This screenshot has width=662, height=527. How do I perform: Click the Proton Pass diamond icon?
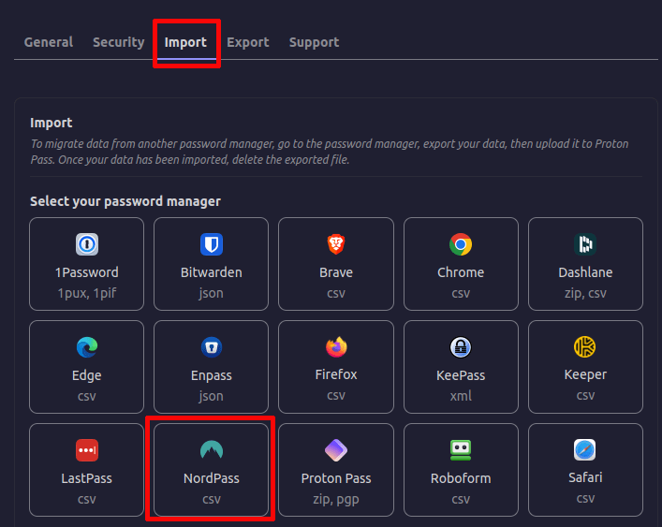tap(336, 450)
